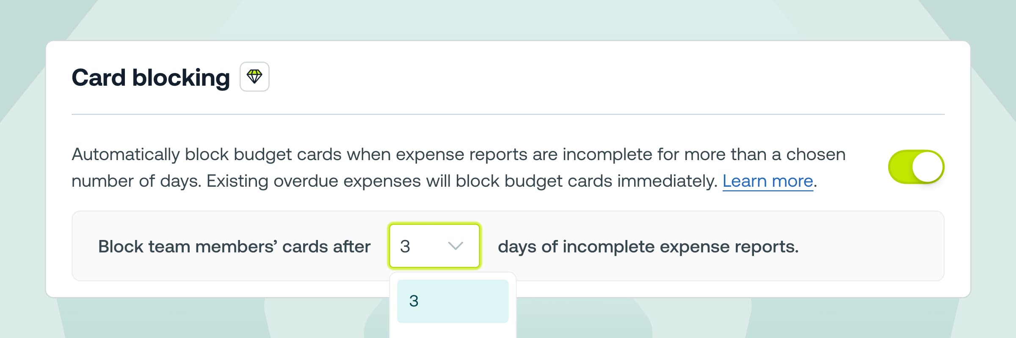Open the Learn more link
Viewport: 1016px width, 338px height.
pyautogui.click(x=768, y=181)
